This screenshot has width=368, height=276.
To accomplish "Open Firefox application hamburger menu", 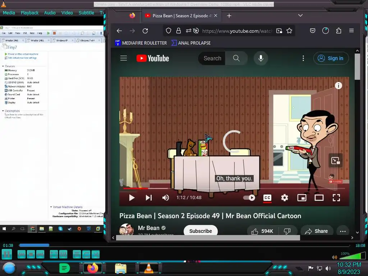I will (351, 31).
